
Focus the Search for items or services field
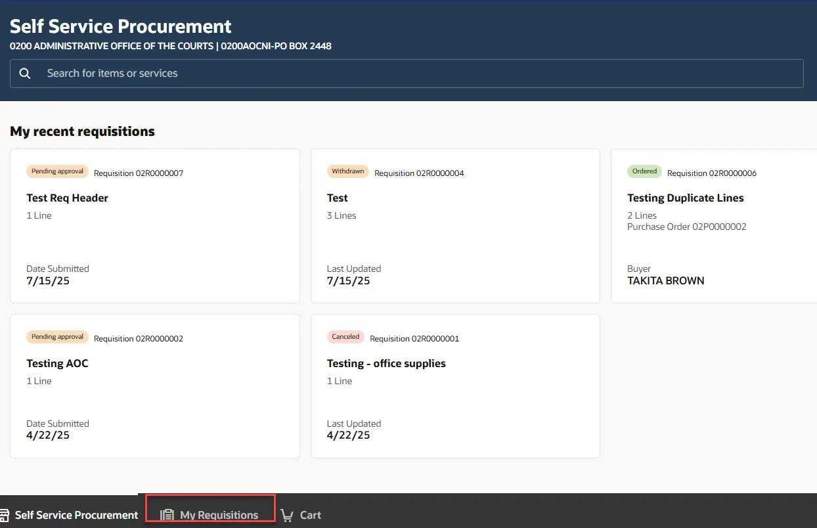click(x=420, y=74)
